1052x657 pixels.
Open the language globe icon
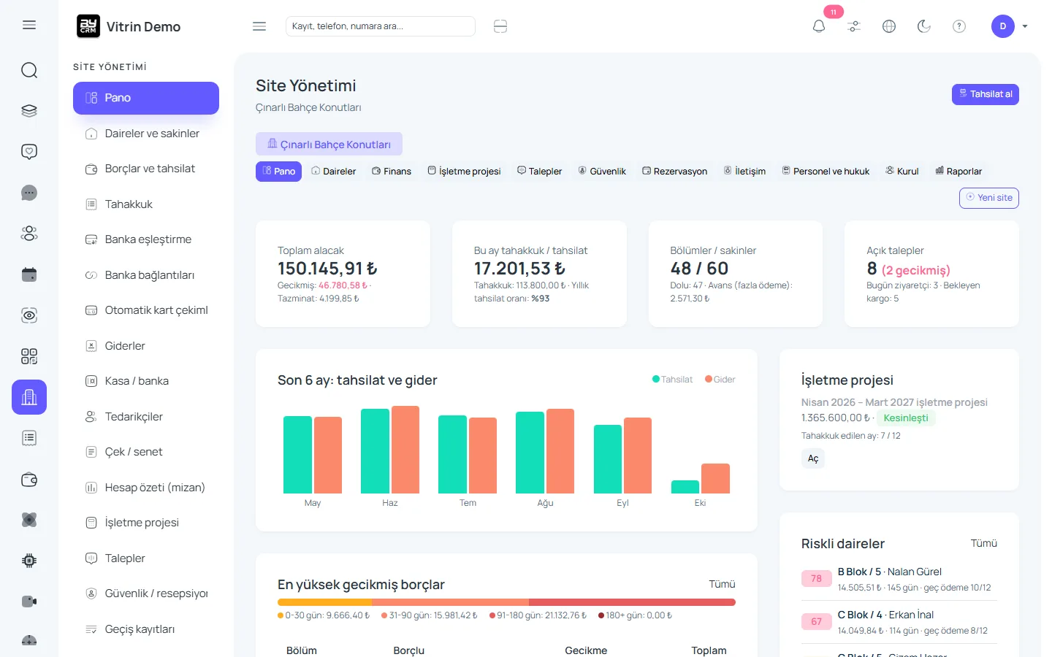(889, 26)
